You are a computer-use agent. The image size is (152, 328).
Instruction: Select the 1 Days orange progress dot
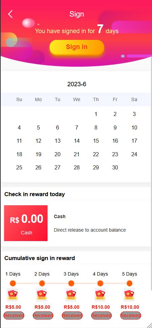(x=13, y=283)
